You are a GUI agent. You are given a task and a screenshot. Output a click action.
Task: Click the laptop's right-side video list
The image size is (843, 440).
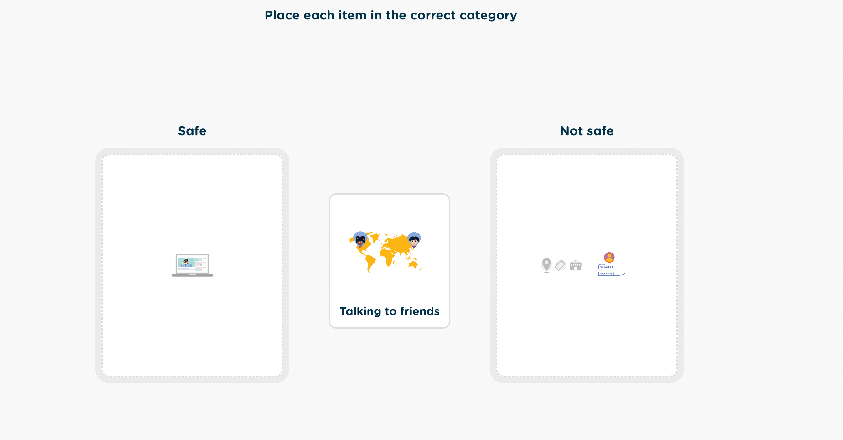click(x=201, y=264)
